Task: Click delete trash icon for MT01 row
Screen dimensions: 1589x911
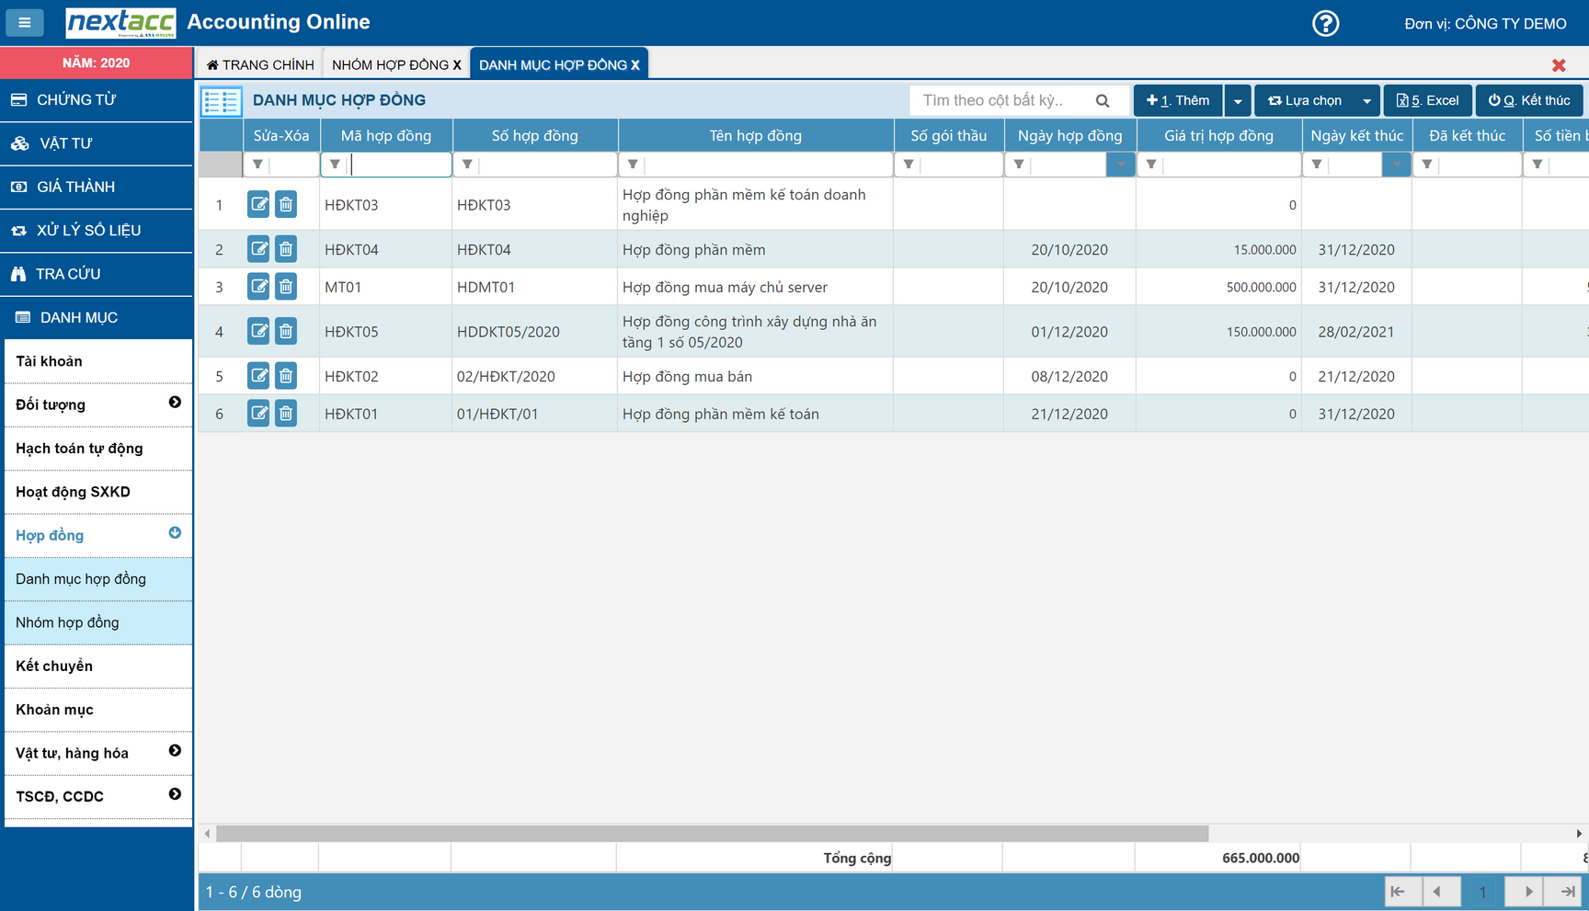Action: [x=286, y=287]
